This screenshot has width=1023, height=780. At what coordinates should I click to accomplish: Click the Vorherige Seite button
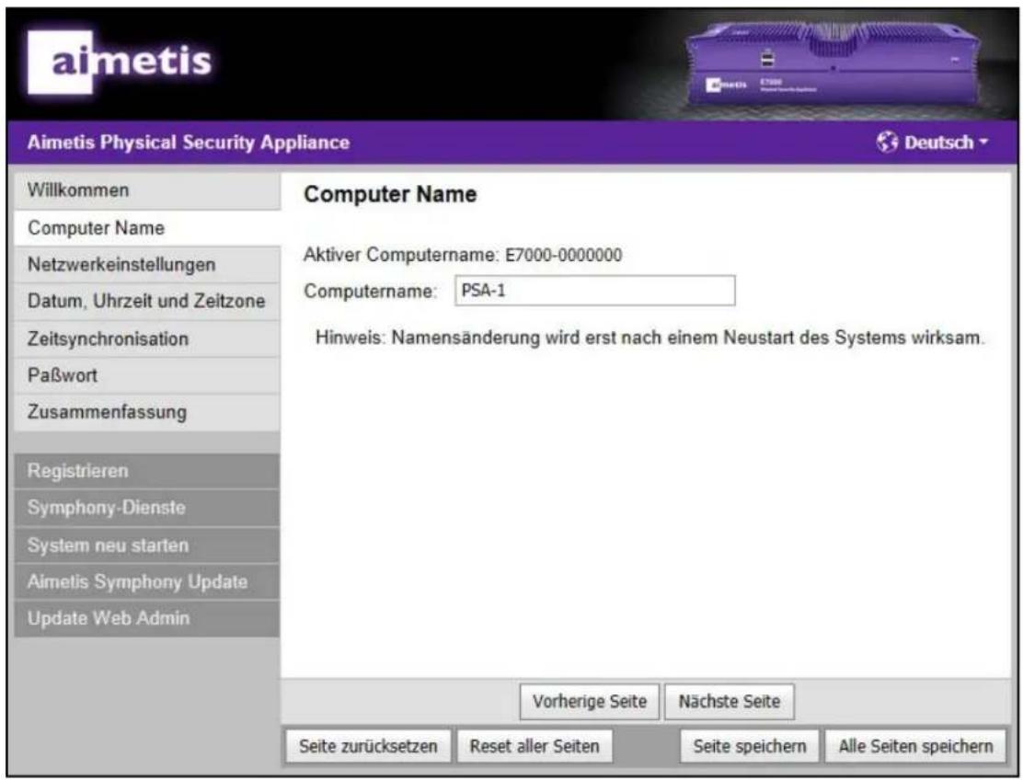pos(590,702)
